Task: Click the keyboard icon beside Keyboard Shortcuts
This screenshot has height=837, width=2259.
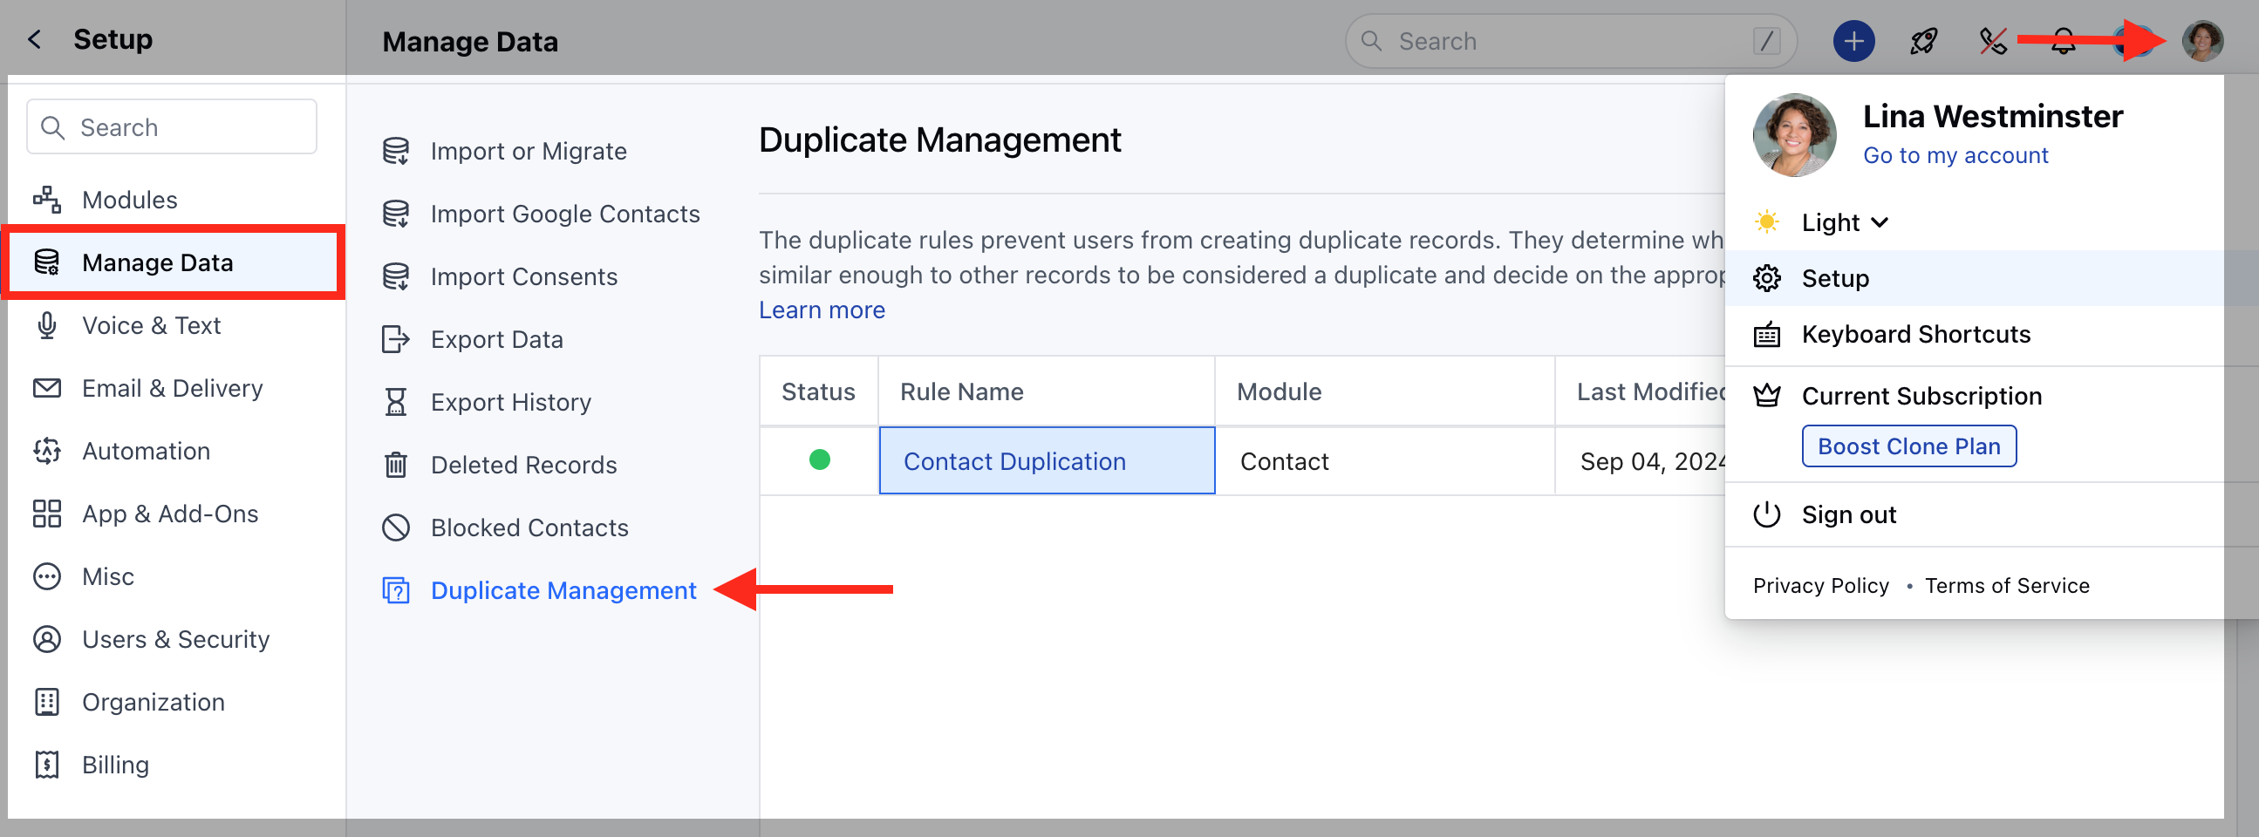Action: (1766, 335)
